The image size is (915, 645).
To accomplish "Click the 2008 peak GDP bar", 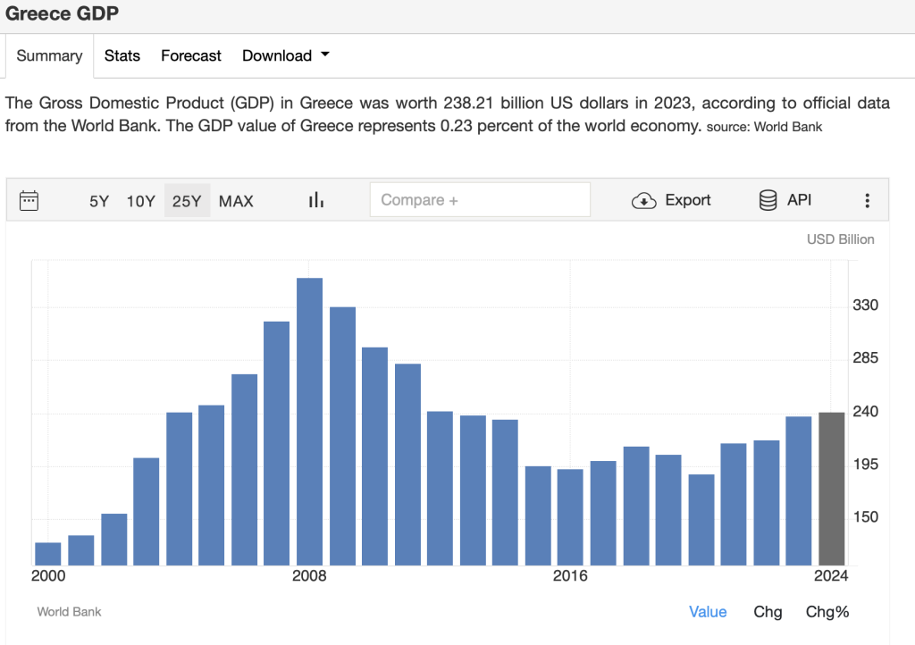I will 309,422.
